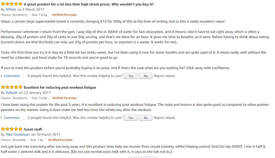Open reviewer profile Rakesh
275x158 pixels.
(12, 92)
